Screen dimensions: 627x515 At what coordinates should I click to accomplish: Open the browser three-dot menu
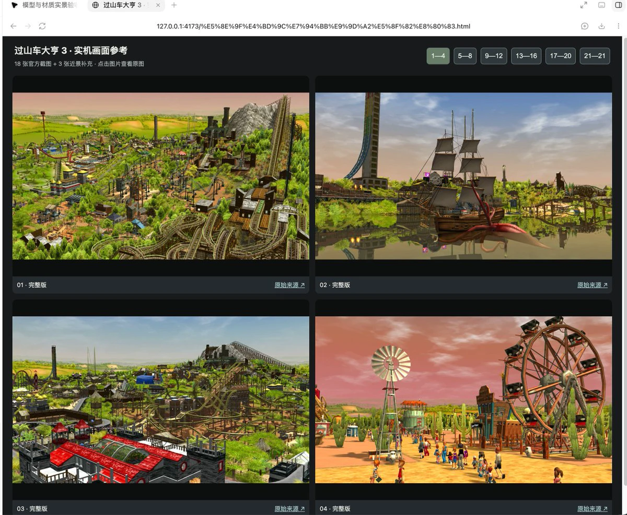click(x=619, y=26)
